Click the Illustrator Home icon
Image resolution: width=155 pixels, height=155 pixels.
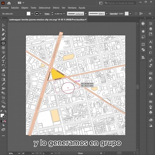coord(9,3)
